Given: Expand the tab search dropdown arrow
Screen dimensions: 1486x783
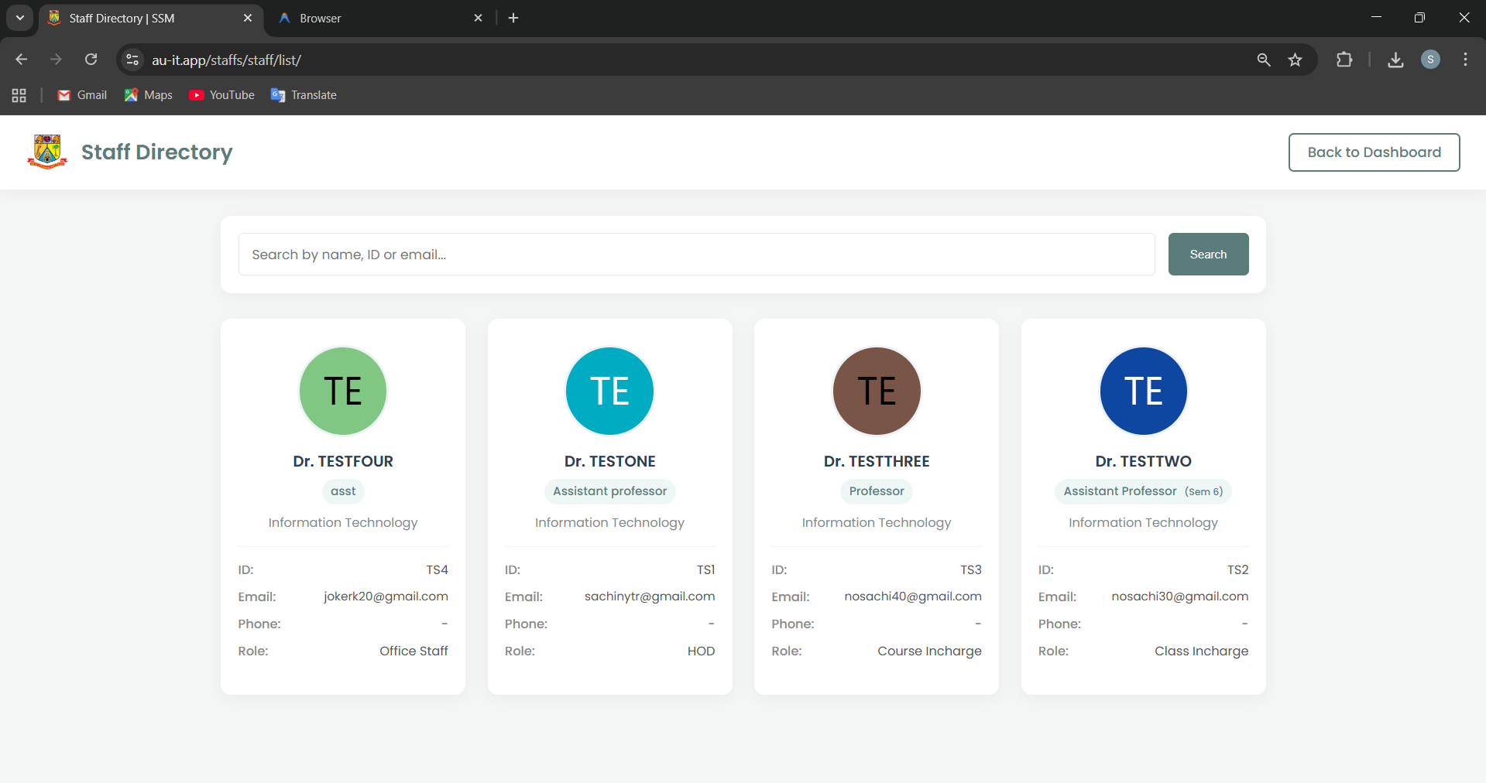Looking at the screenshot, I should [x=19, y=18].
